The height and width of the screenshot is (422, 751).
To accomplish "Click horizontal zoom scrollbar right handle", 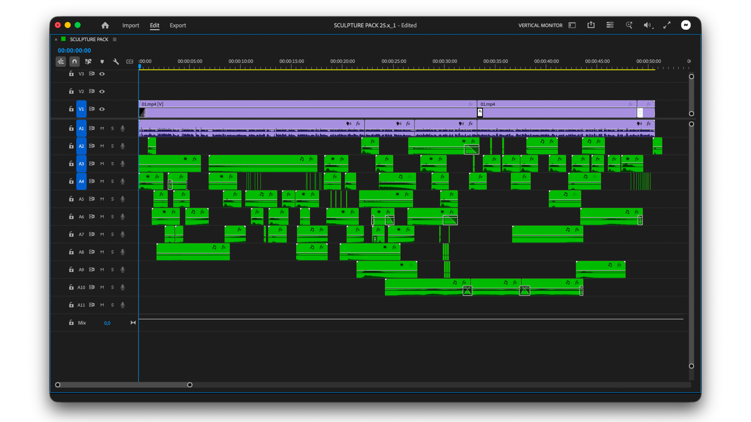I will [x=190, y=385].
